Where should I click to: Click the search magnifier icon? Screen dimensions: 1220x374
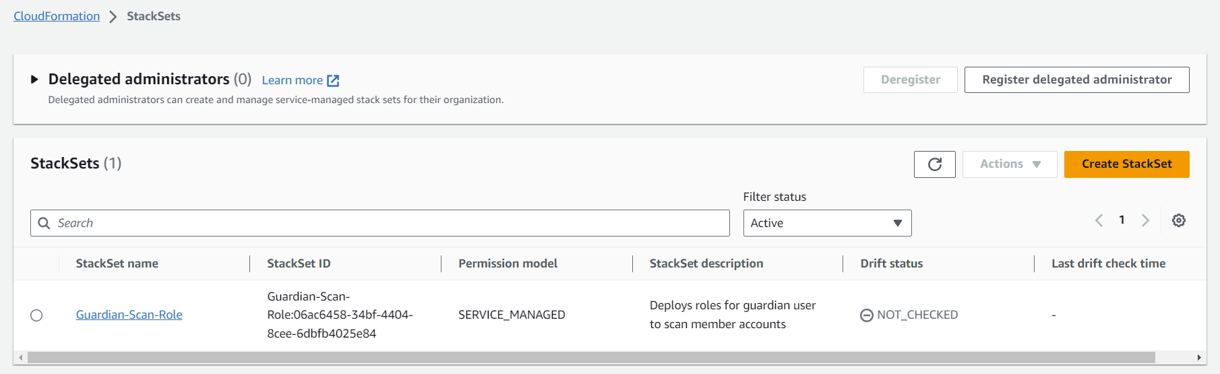[x=44, y=223]
